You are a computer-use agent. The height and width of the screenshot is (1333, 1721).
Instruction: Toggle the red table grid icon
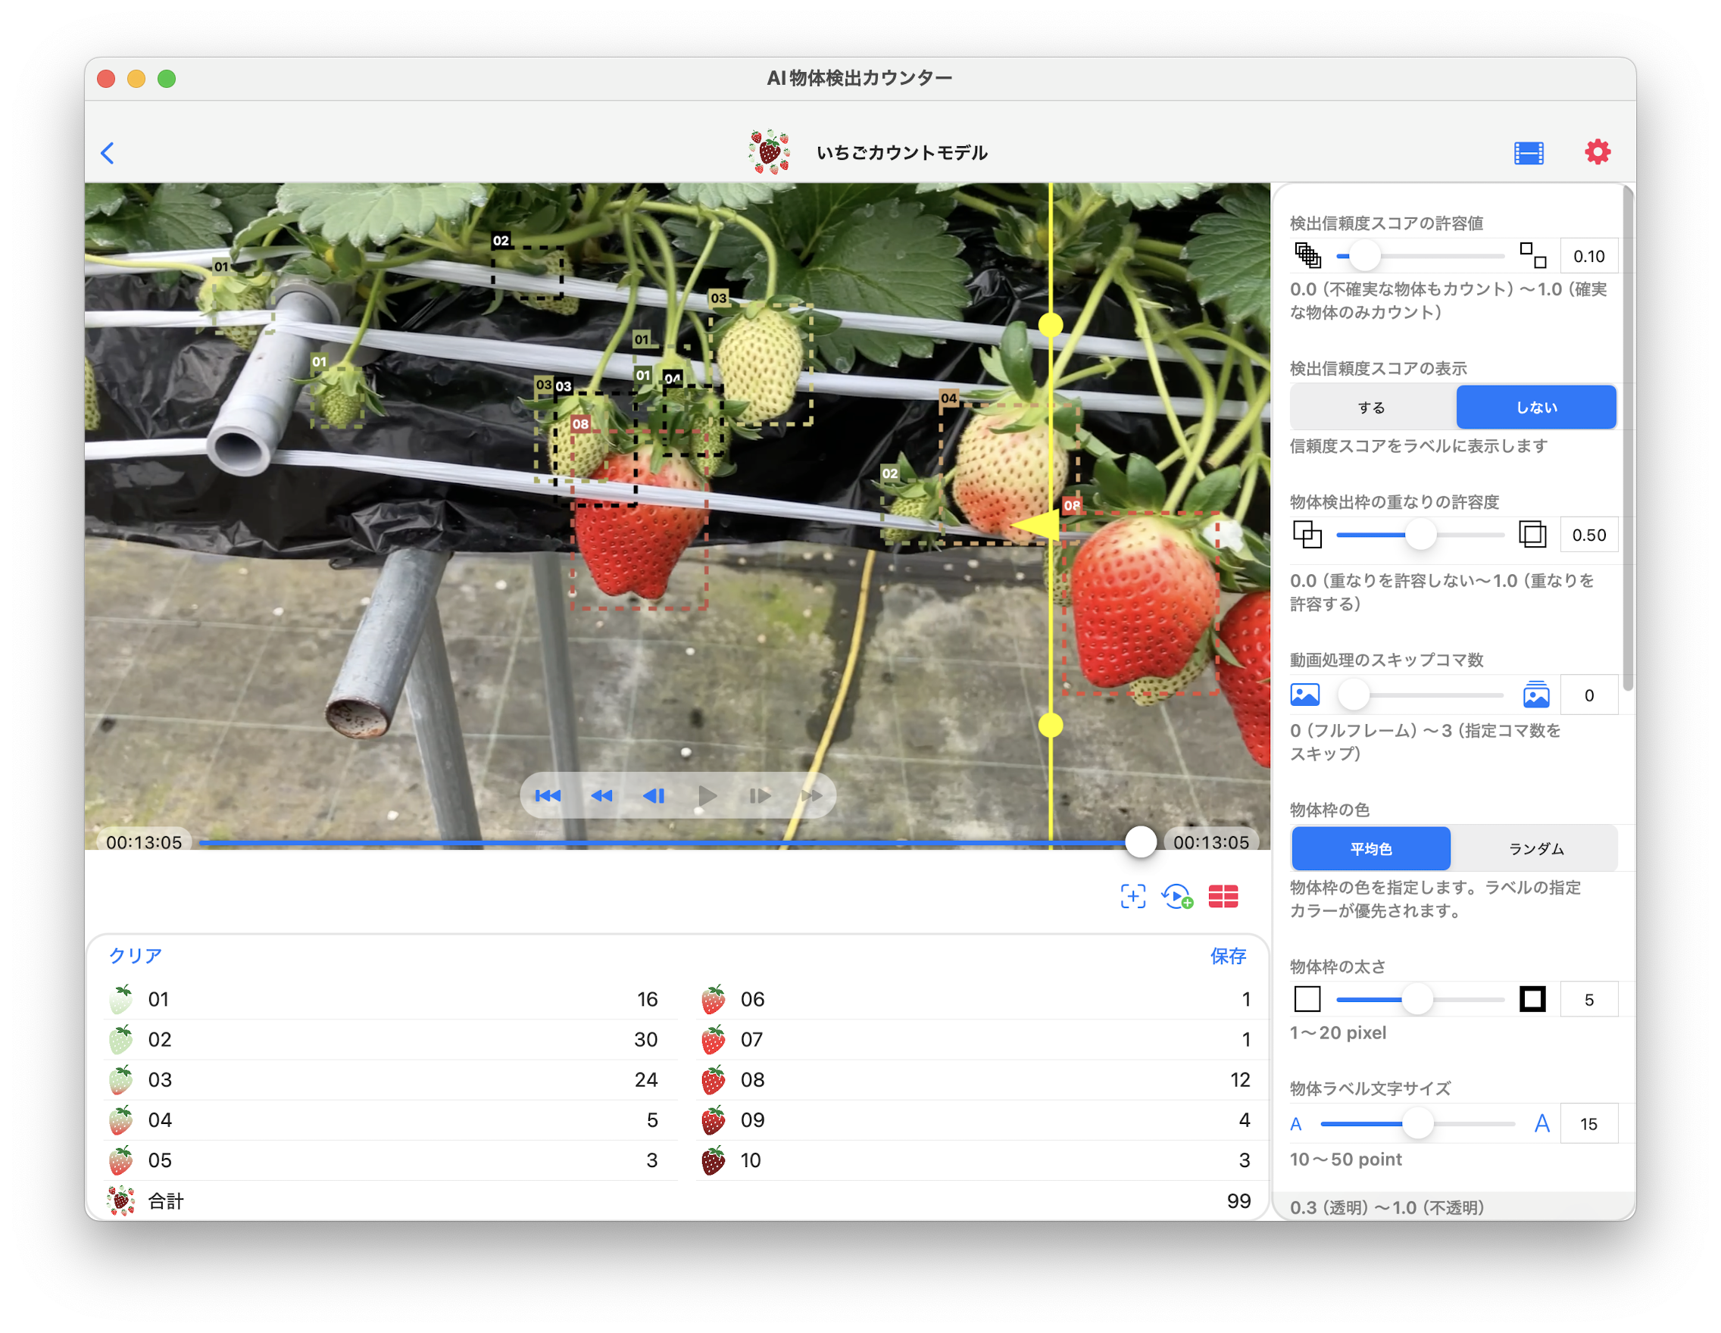(1222, 896)
